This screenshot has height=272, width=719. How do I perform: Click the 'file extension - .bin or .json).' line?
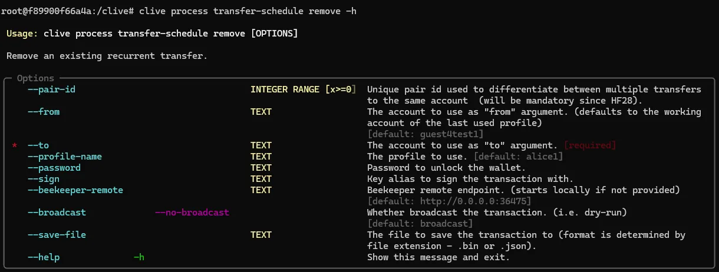[x=452, y=246]
